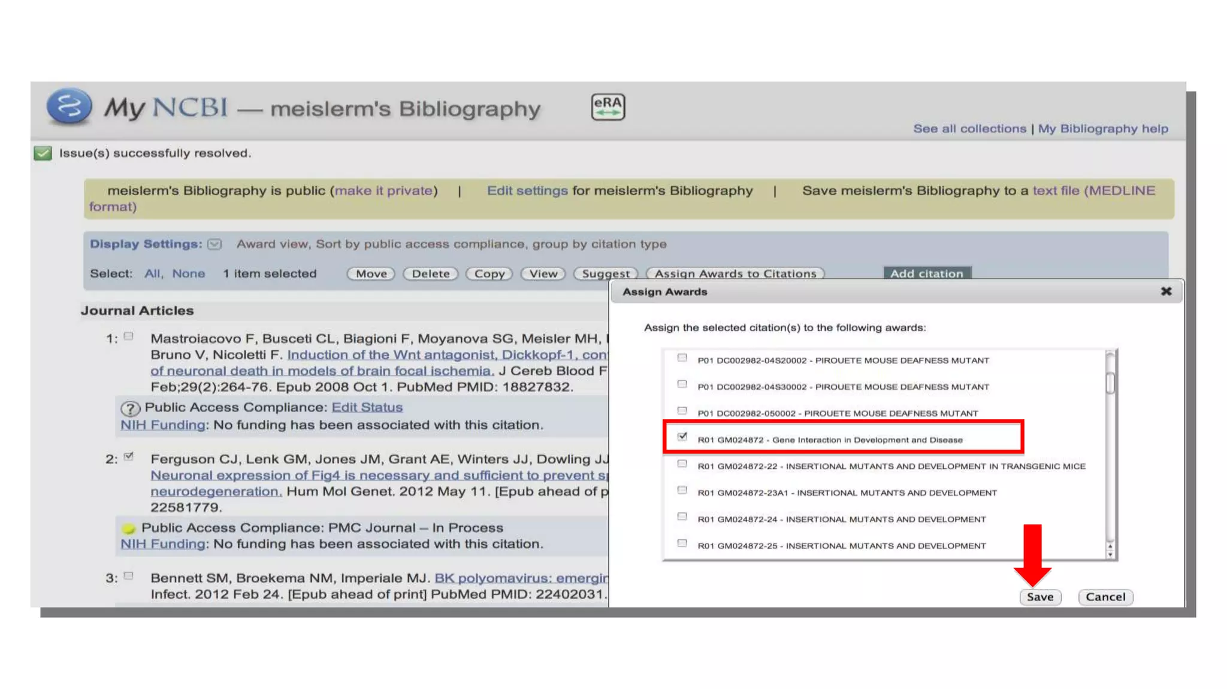Click the eRA commons icon
Viewport: 1227px width, 689px height.
608,107
